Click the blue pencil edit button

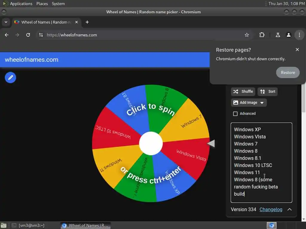[x=10, y=78]
